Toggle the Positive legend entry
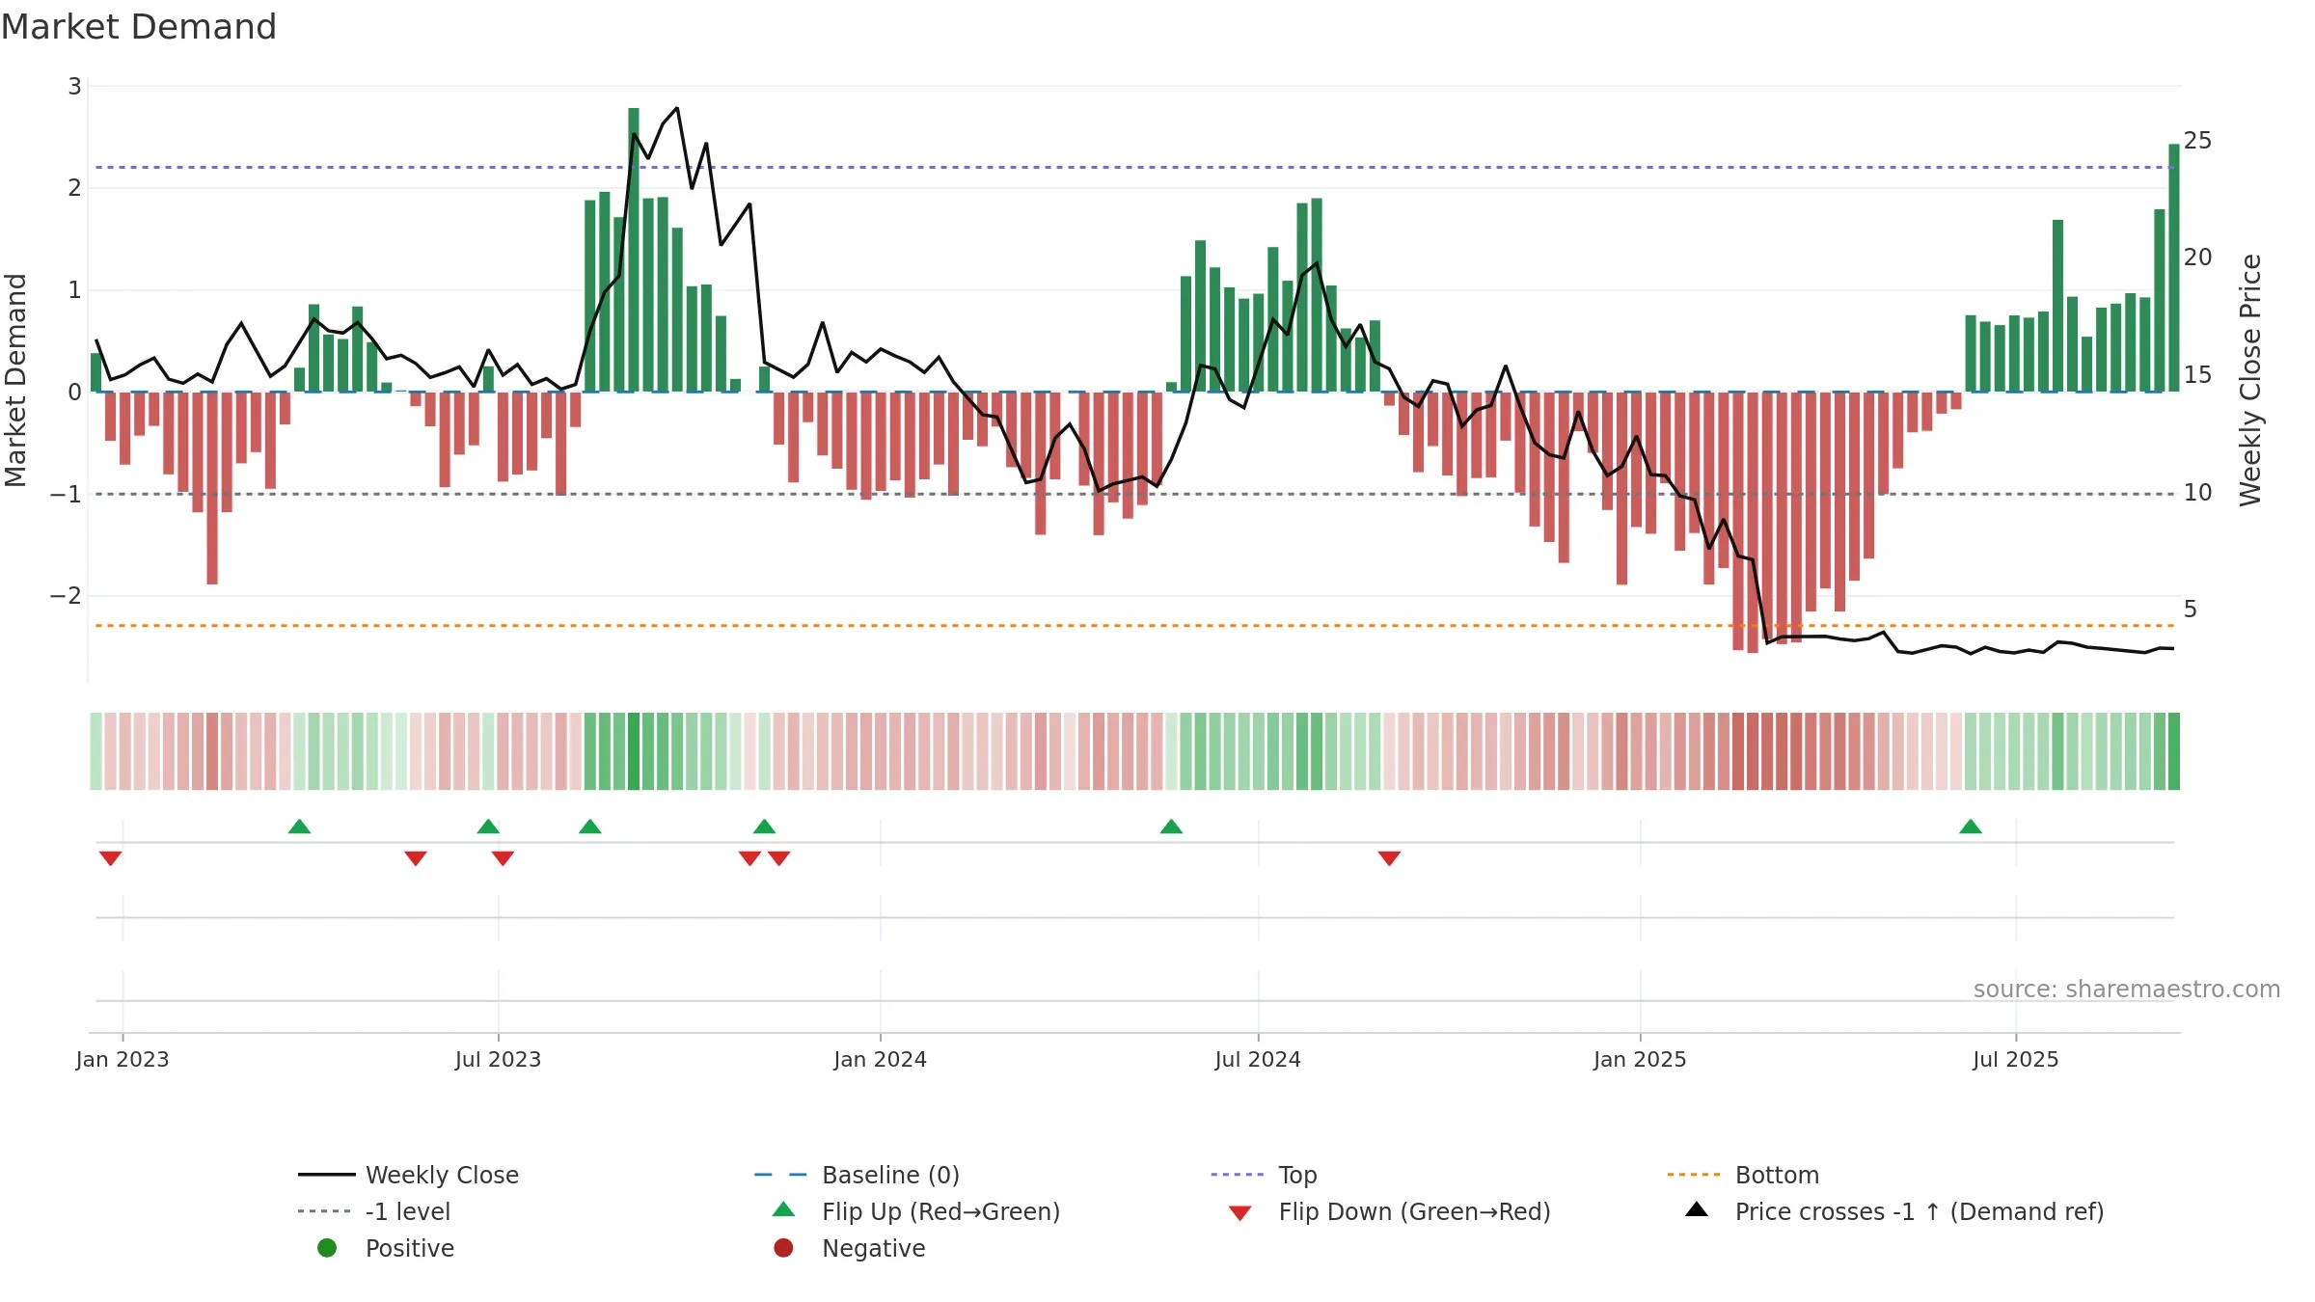This screenshot has width=2315, height=1302. pos(385,1248)
